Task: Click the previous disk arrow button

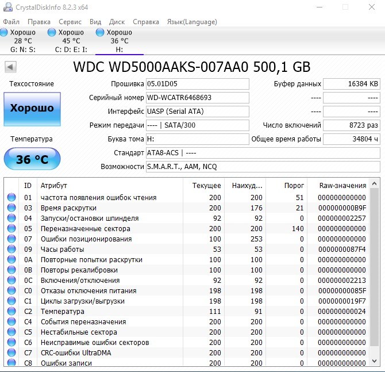Action: [x=10, y=67]
